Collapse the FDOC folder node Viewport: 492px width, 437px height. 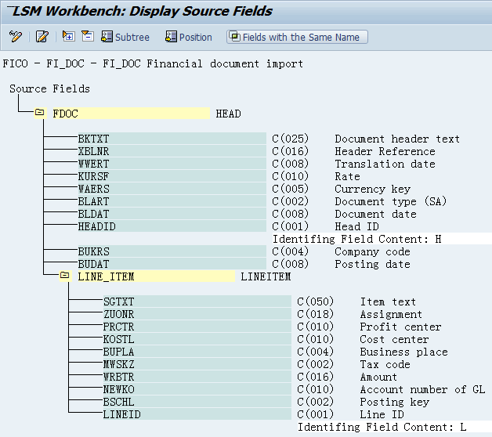click(39, 113)
